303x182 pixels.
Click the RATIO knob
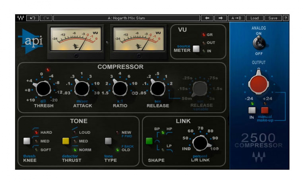pos(120,88)
